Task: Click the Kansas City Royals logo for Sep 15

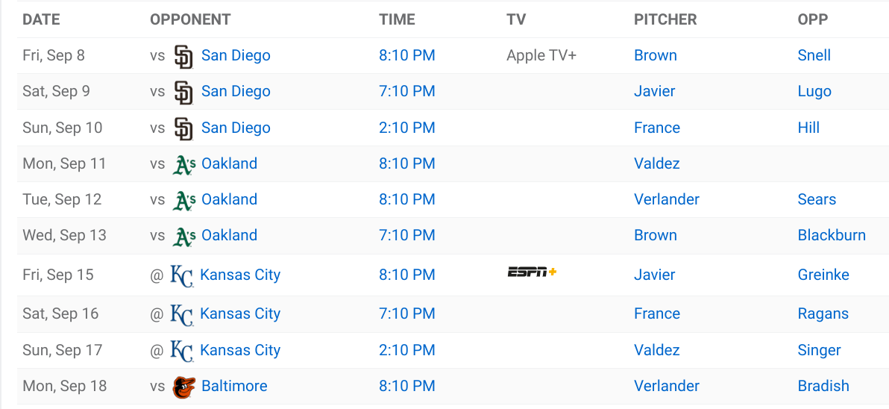Action: tap(182, 275)
